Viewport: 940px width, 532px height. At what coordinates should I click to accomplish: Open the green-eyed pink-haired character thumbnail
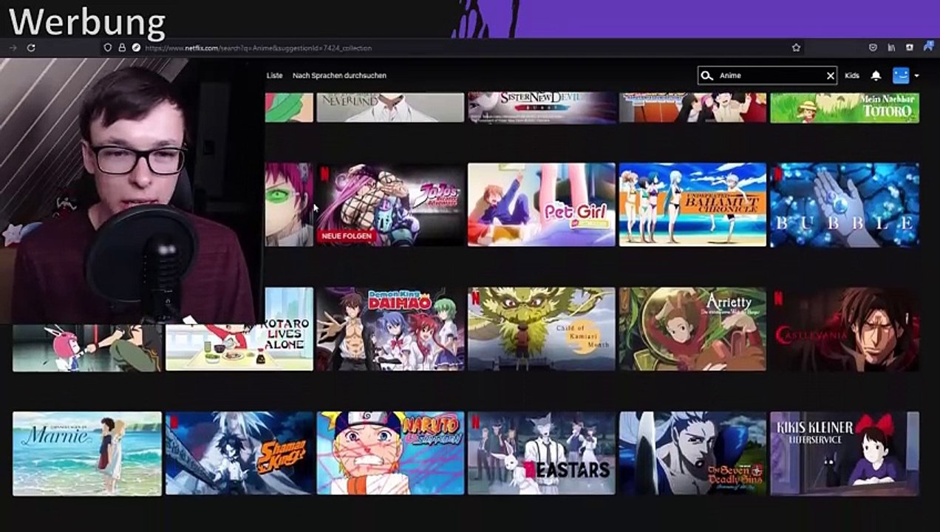pos(289,205)
